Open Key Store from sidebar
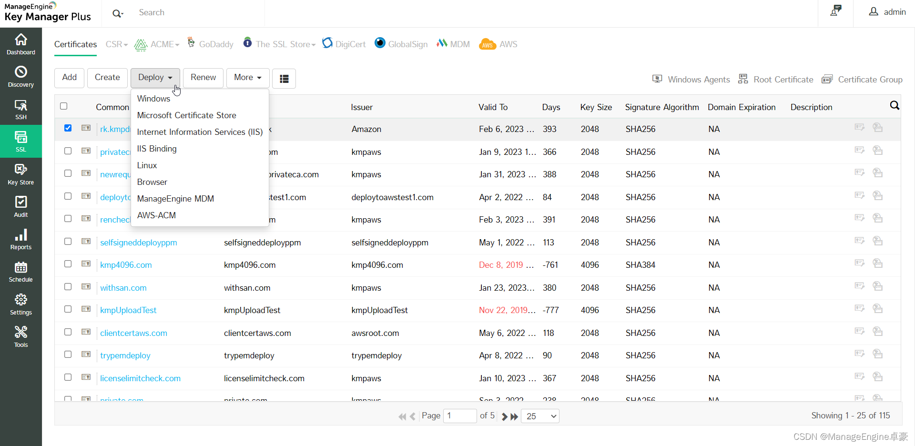This screenshot has width=915, height=446. [x=21, y=174]
